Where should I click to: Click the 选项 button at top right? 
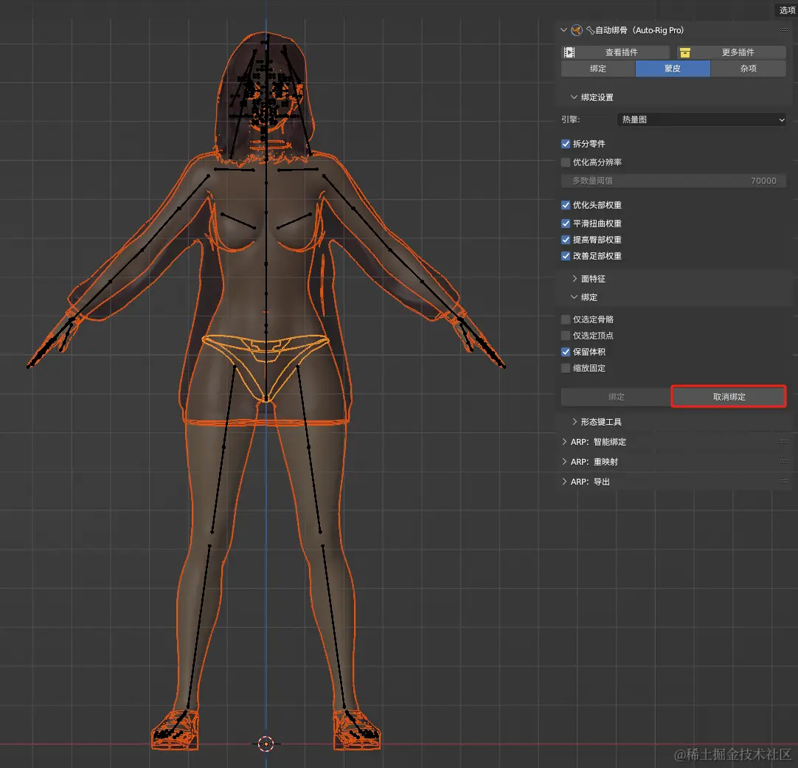coord(786,10)
